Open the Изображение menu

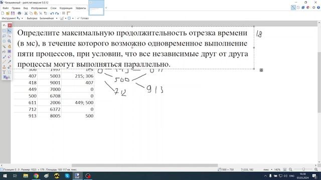pos(39,8)
